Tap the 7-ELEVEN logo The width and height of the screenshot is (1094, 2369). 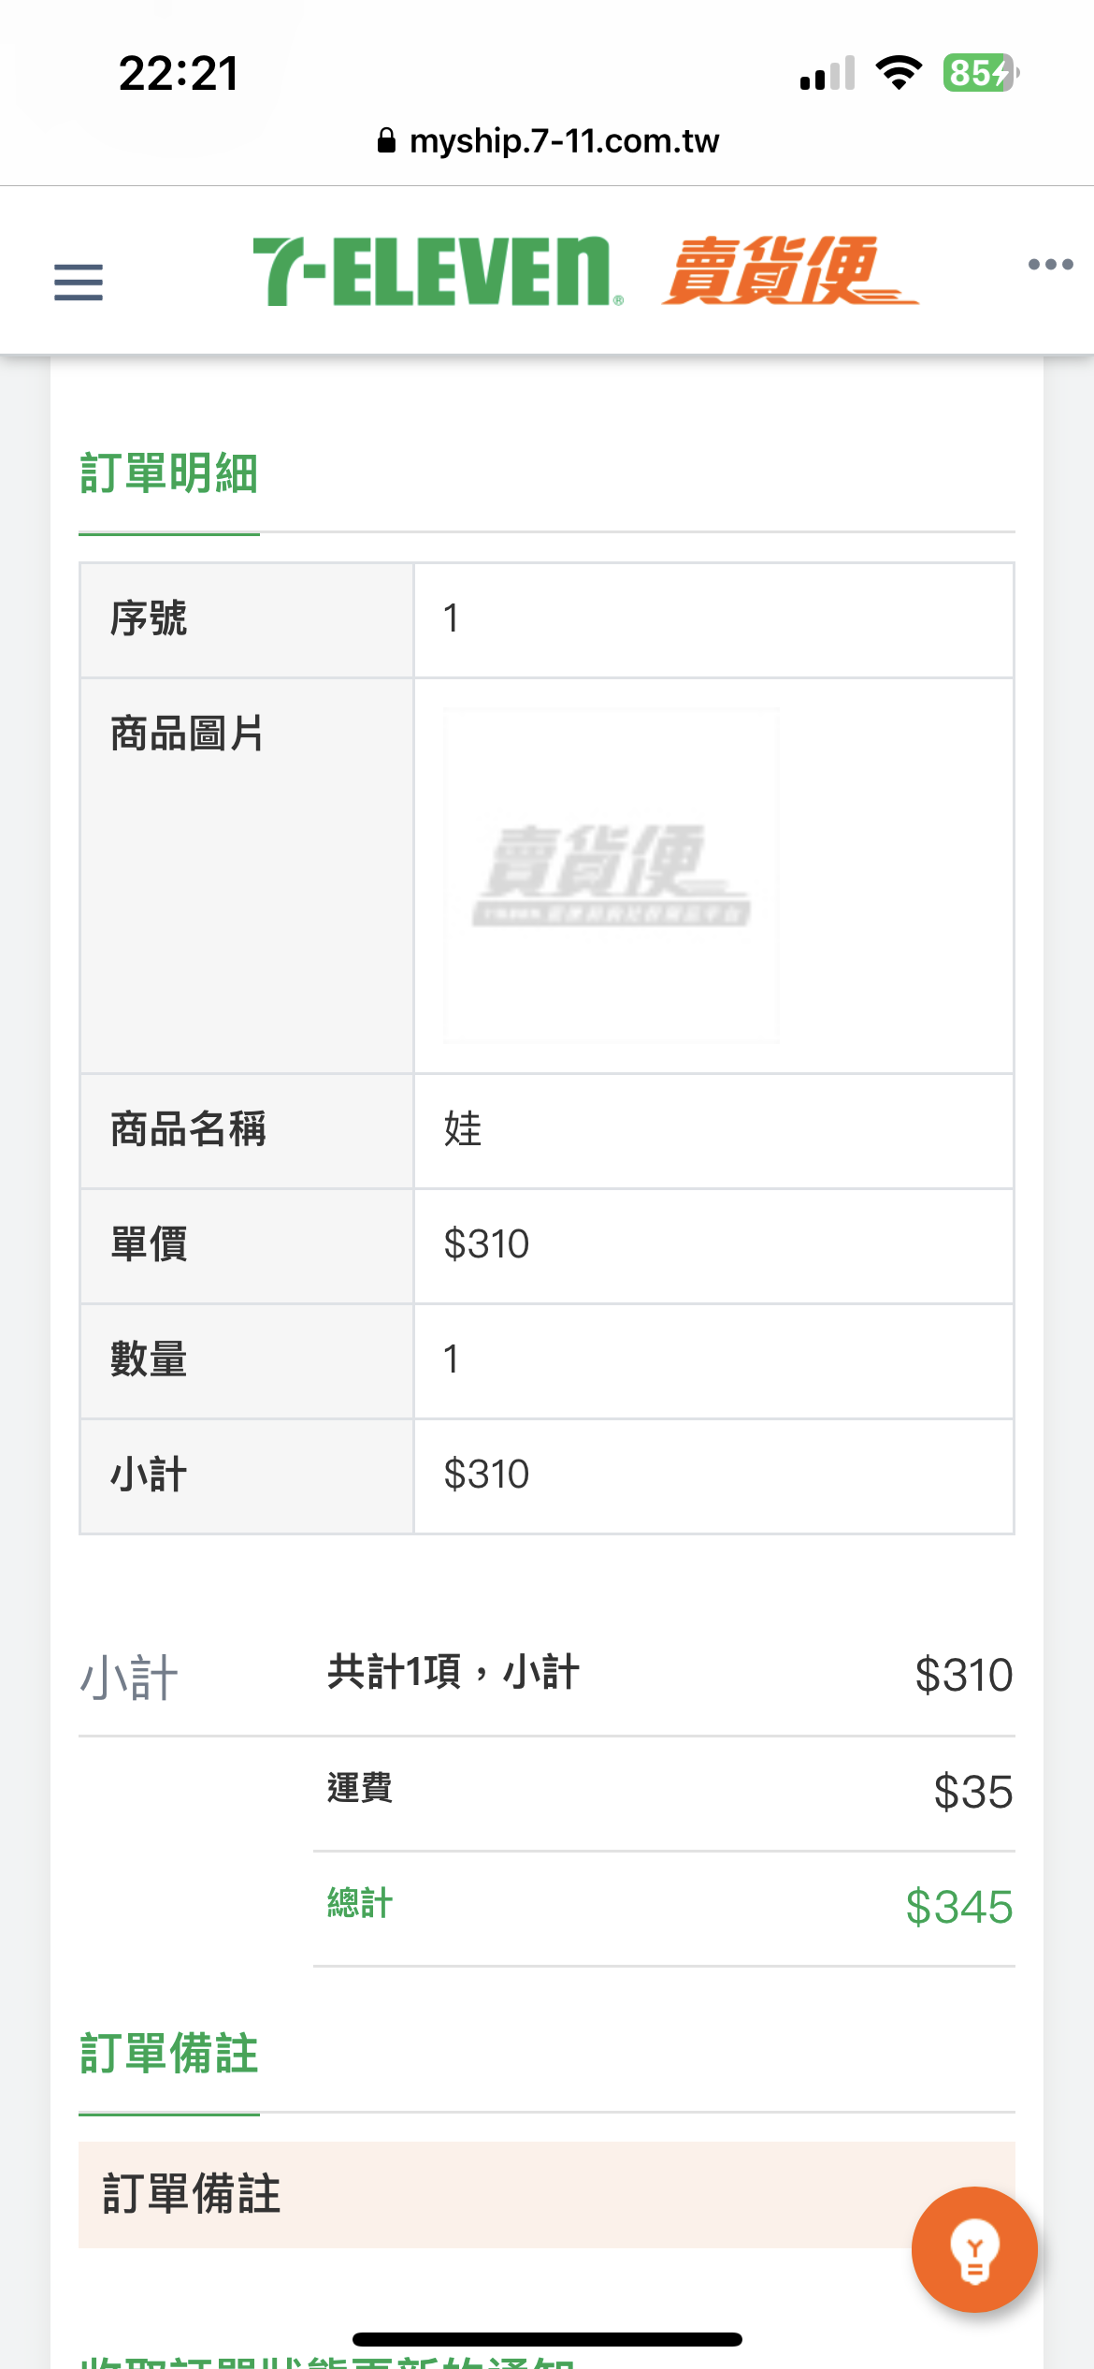(x=438, y=271)
